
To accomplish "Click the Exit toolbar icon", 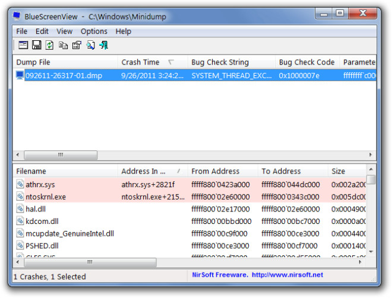I will (x=104, y=45).
